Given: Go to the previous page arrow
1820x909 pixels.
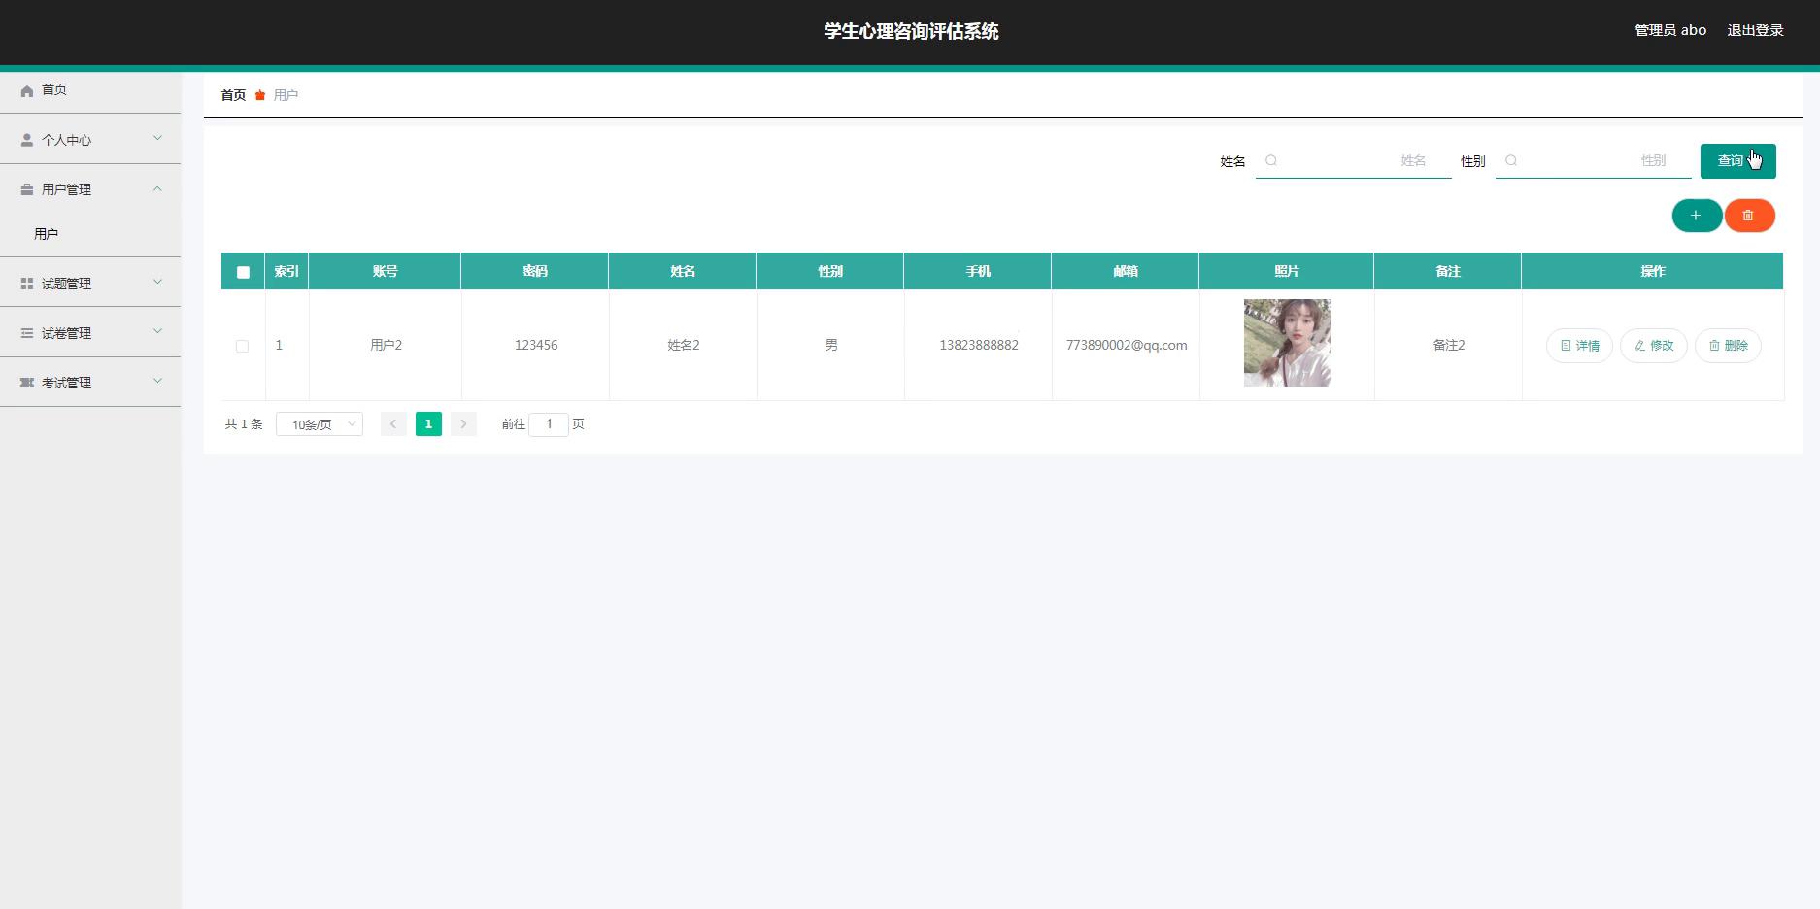Looking at the screenshot, I should [x=393, y=424].
